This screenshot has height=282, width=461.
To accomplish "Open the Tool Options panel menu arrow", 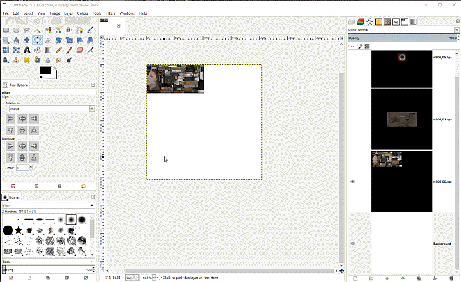I will pyautogui.click(x=93, y=85).
